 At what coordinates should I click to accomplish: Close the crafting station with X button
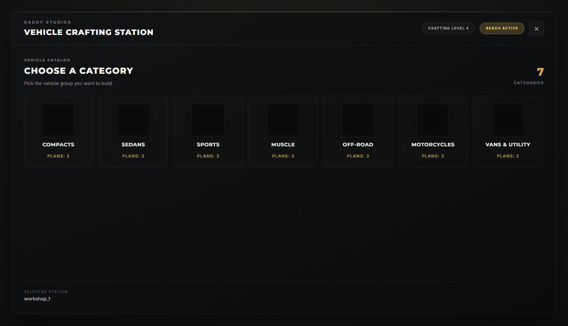pyautogui.click(x=536, y=28)
